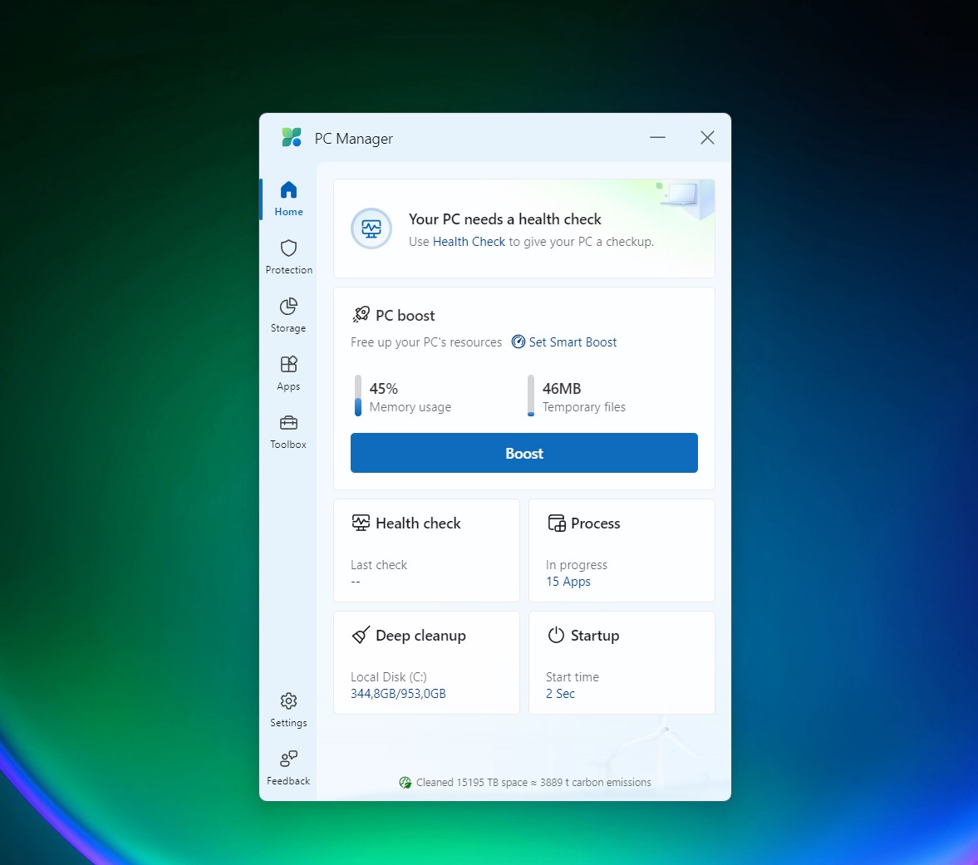Open the 15 Apps in progress link
Viewport: 978px width, 865px height.
[x=568, y=582]
